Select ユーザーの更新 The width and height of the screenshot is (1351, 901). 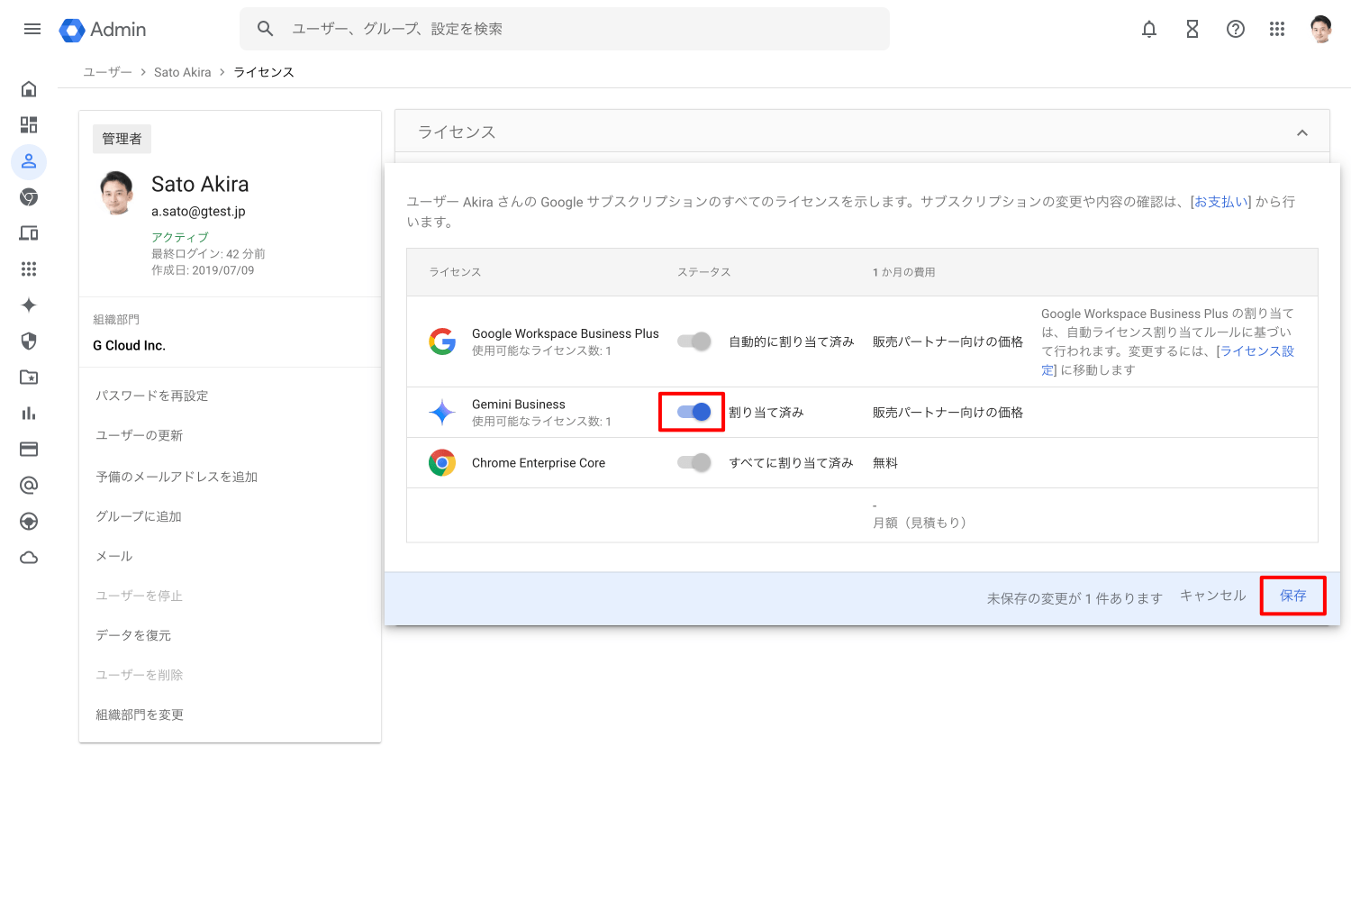coord(140,435)
